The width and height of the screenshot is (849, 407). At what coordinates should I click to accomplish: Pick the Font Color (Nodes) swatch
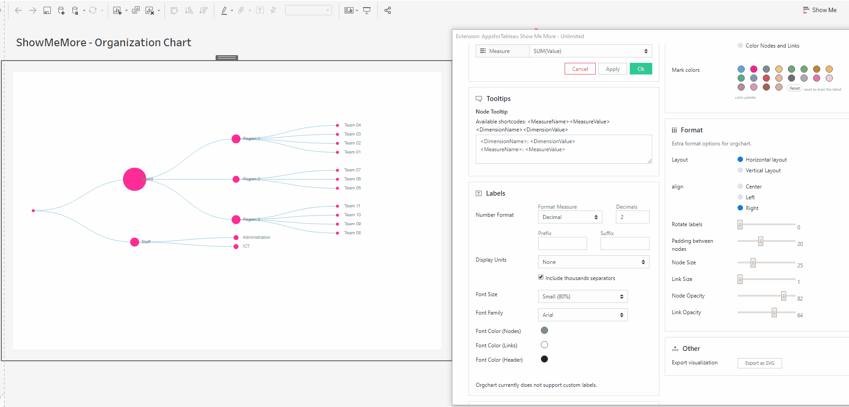544,330
